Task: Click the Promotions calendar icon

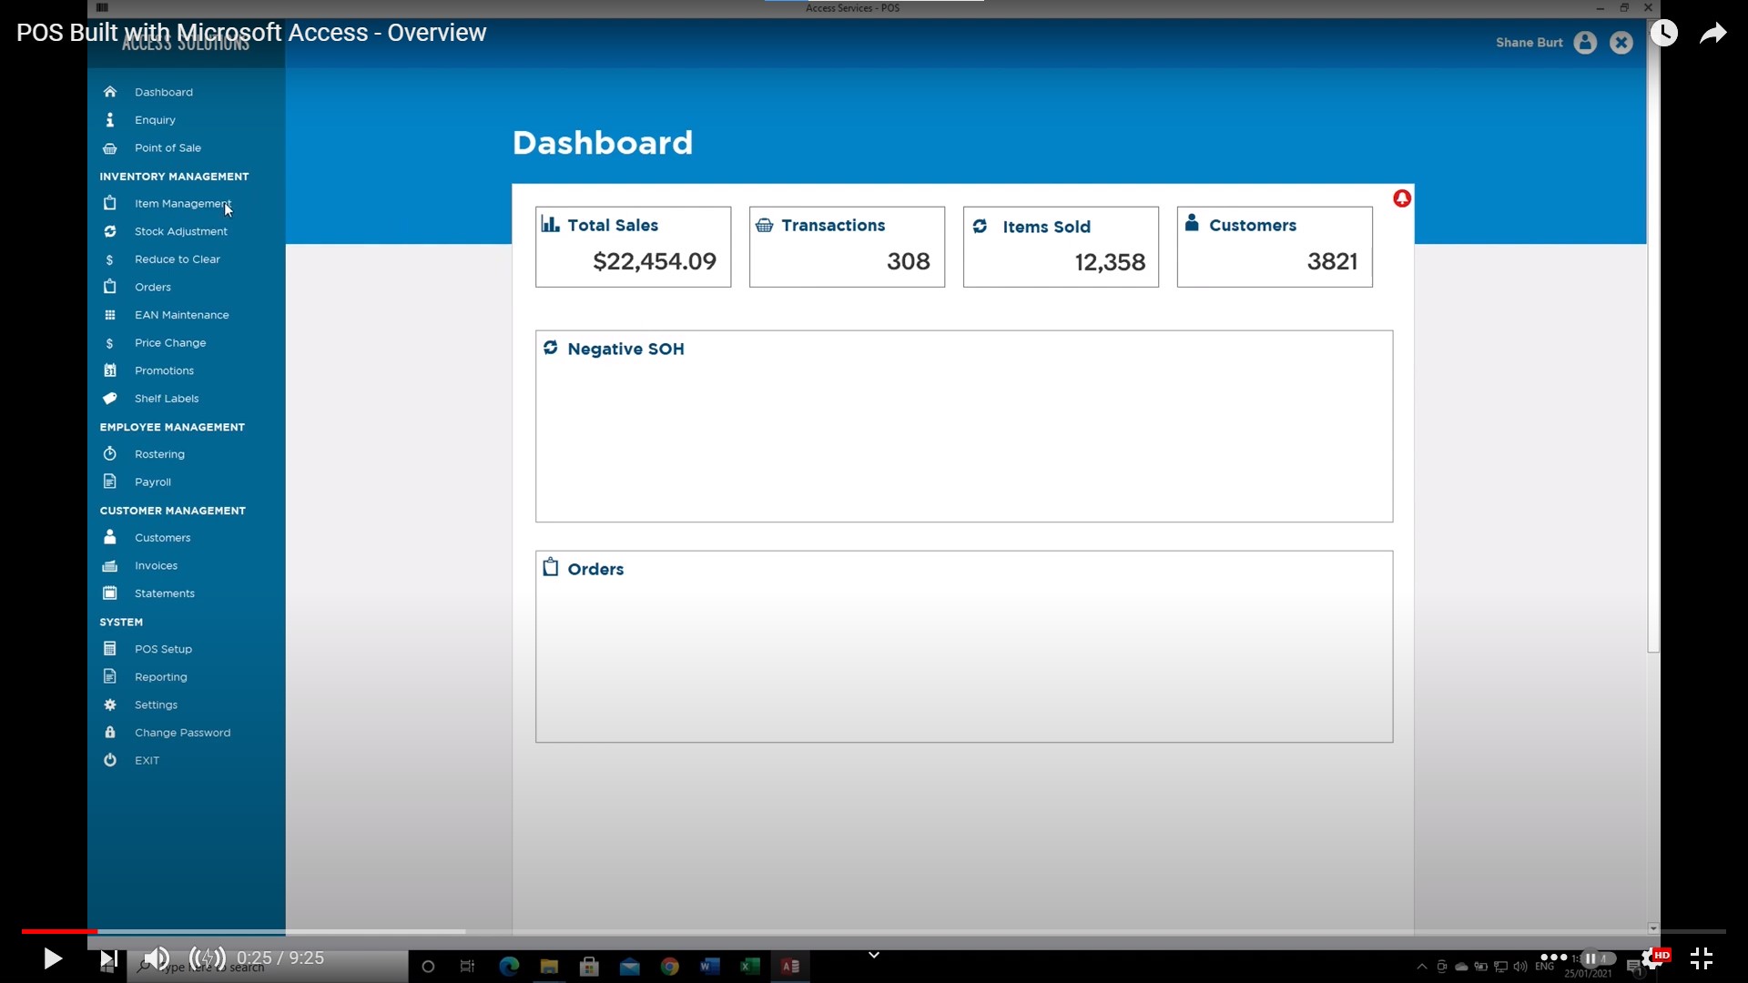Action: tap(110, 370)
